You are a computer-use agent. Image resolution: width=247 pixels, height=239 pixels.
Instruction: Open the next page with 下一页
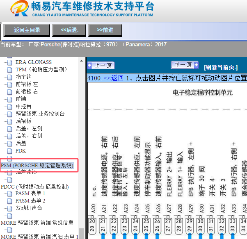click(185, 65)
